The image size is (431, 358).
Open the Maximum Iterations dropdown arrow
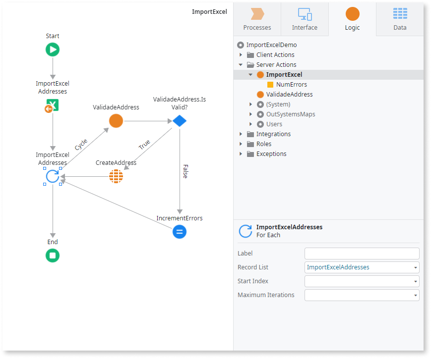click(415, 295)
